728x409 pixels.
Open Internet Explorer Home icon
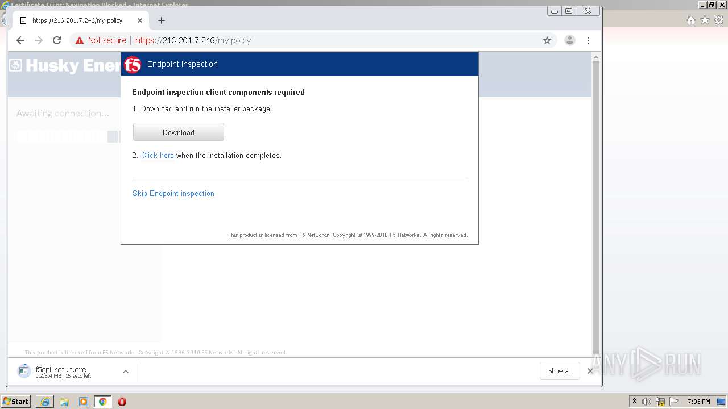click(x=691, y=20)
